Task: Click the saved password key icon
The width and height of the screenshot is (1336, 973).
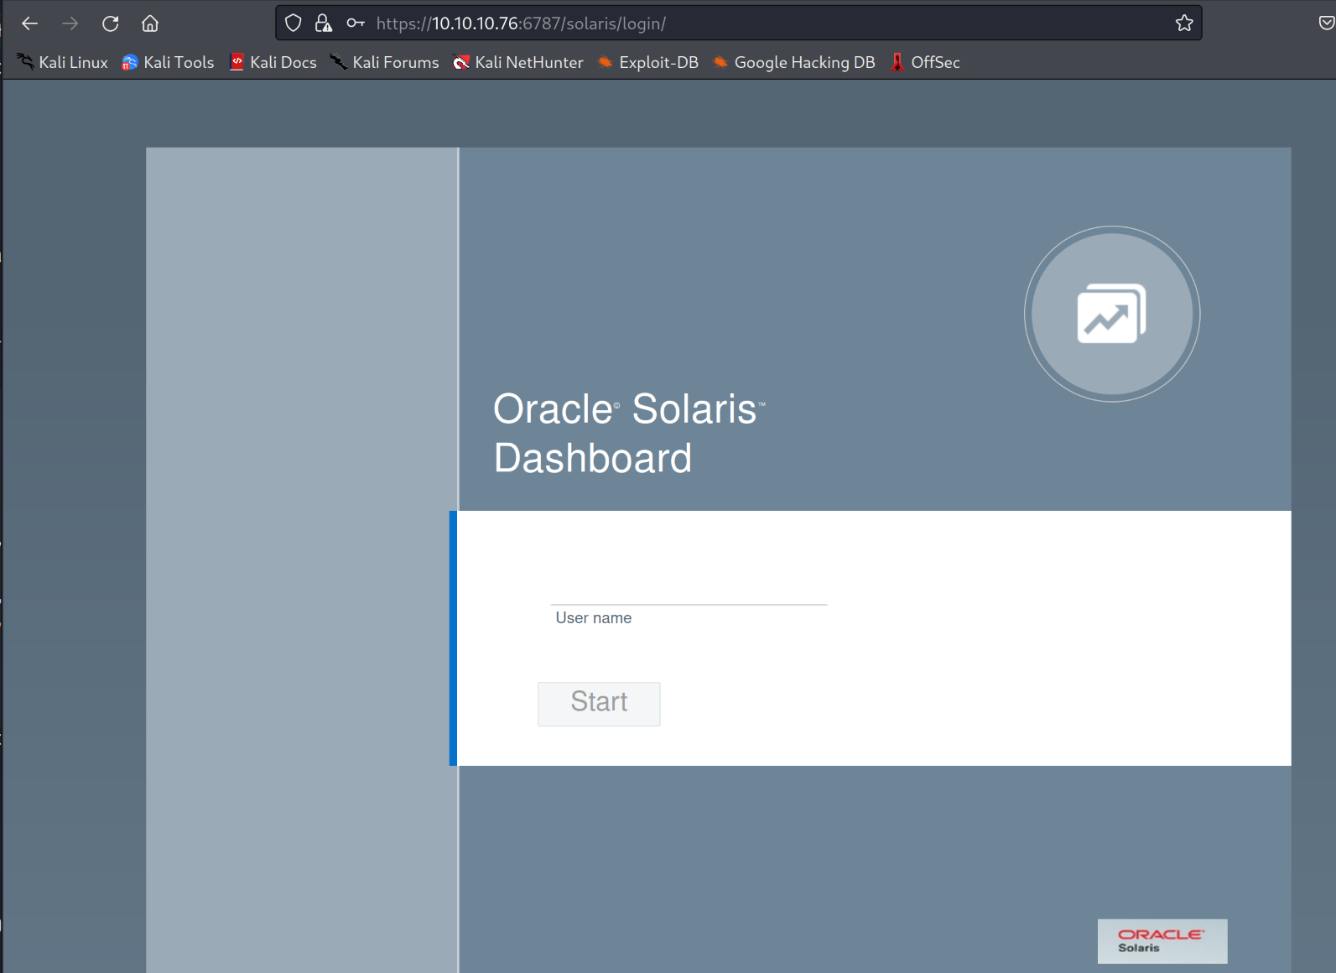Action: click(x=356, y=23)
